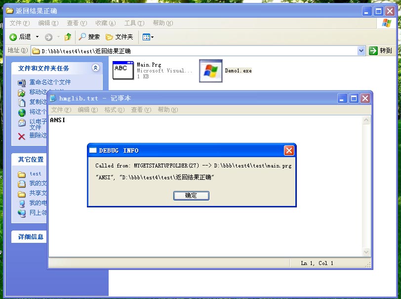Screen dimensions: 401x299
Task: Click the 重命名这个文件 task link
Action: pyautogui.click(x=50, y=82)
